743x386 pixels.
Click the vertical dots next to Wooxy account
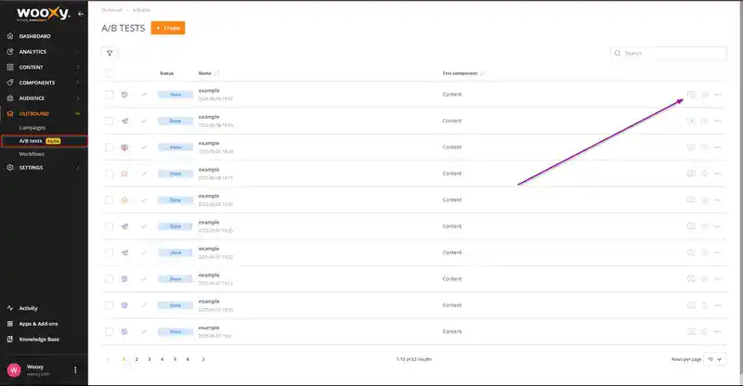tap(75, 370)
